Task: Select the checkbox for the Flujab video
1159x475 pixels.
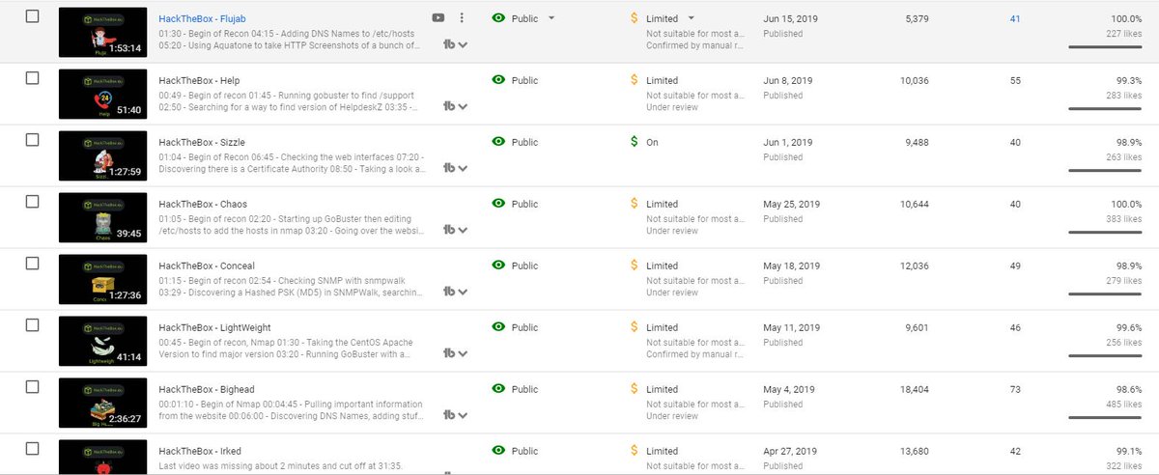Action: [32, 17]
